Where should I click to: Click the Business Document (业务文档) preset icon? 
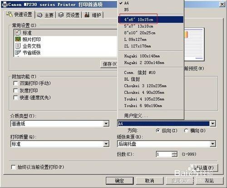click(18, 46)
